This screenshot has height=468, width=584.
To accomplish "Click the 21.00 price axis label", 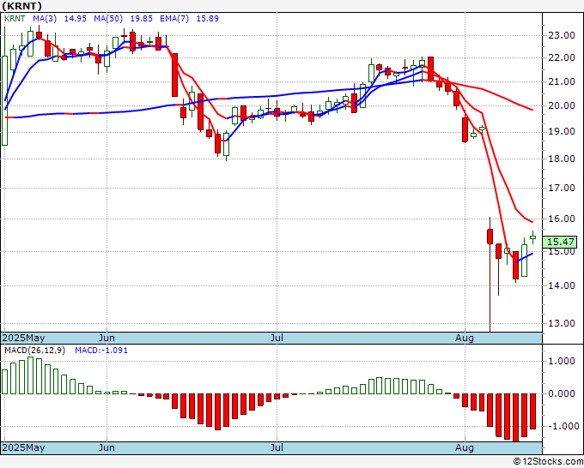I will 562,81.
